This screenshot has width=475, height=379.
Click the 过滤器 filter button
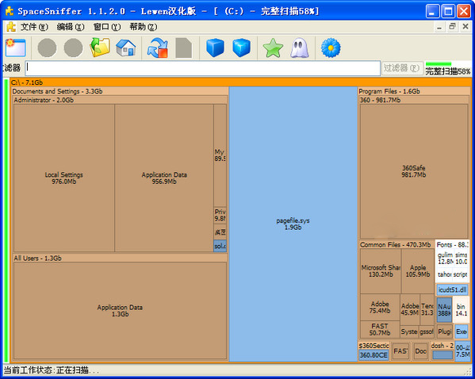point(402,68)
